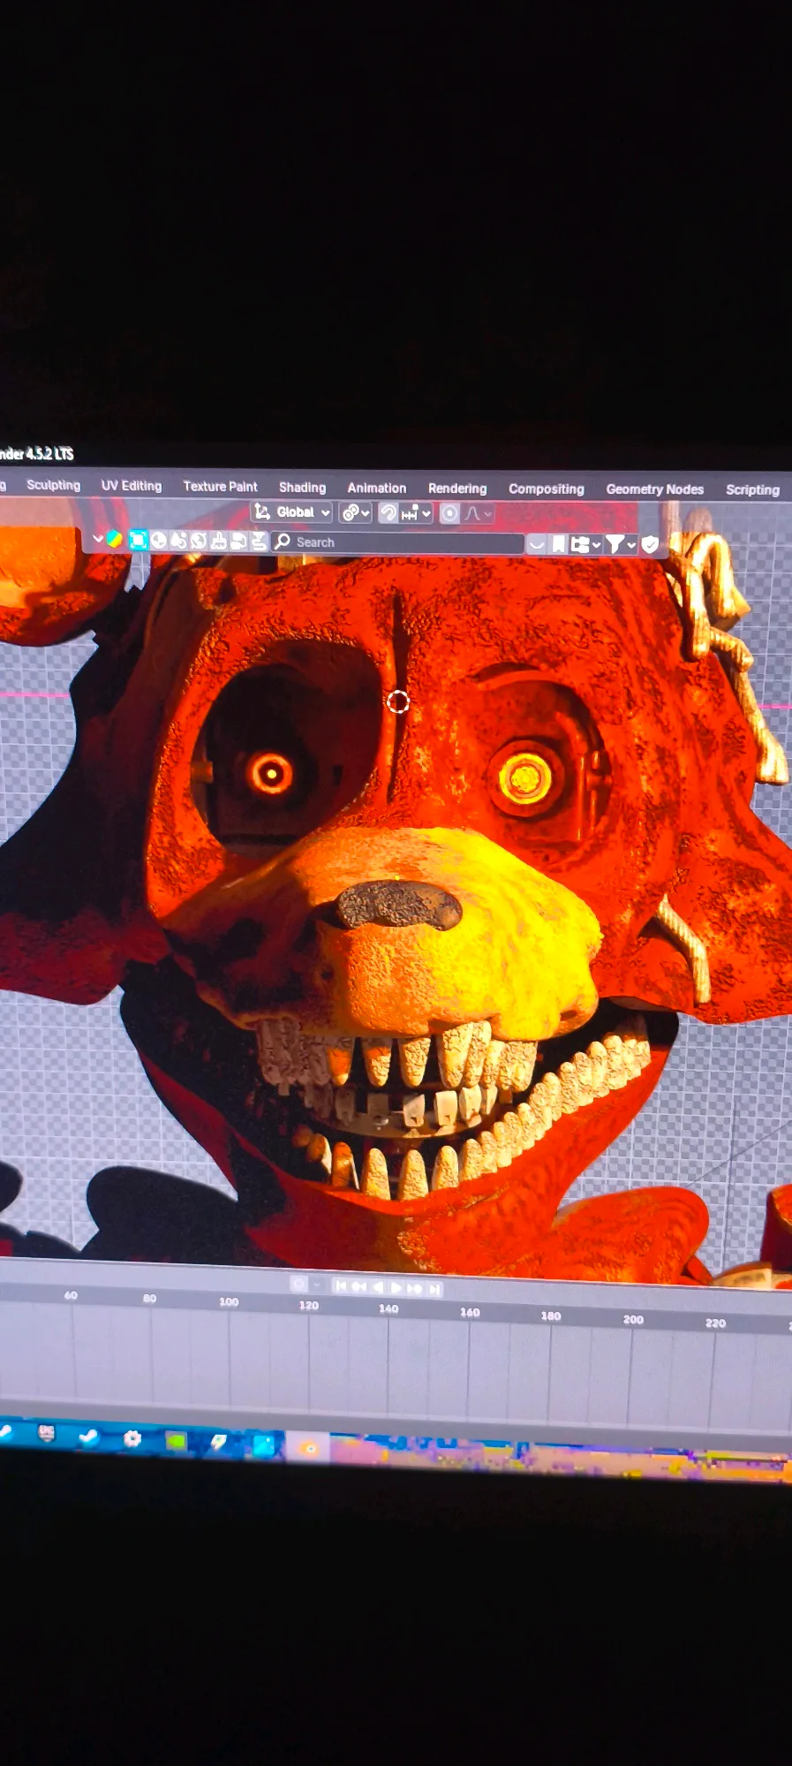Viewport: 792px width, 1766px height.
Task: Open the hierarchy icon dropdown near filter
Action: (x=585, y=545)
